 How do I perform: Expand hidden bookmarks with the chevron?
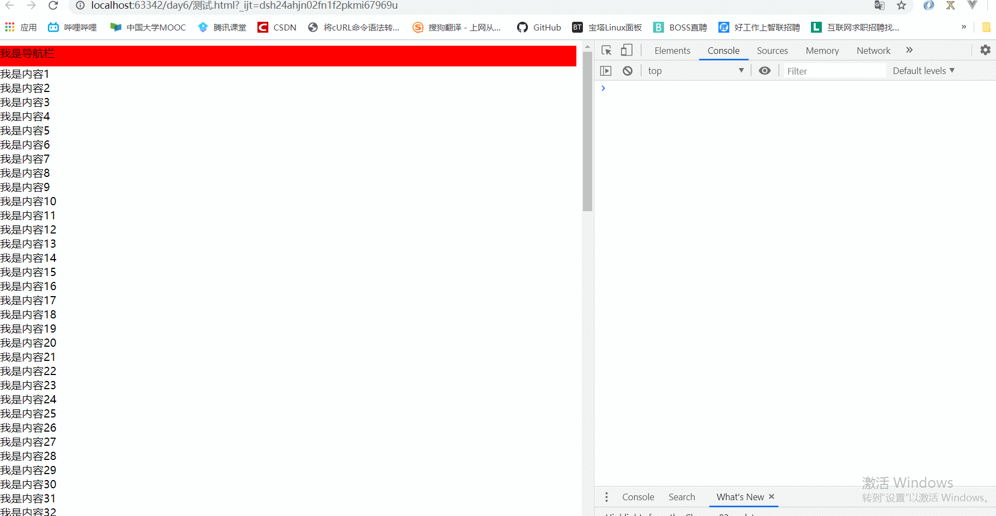click(x=964, y=27)
